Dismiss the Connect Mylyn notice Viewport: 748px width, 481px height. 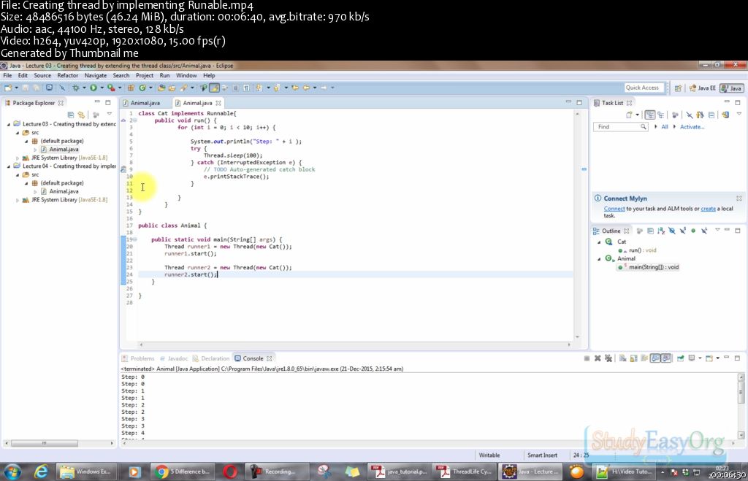point(739,199)
